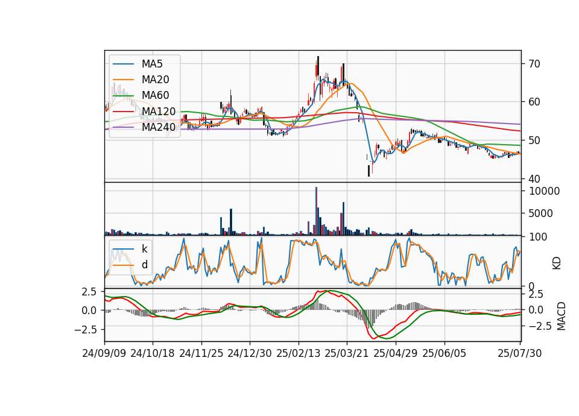The image size is (579, 416).
Task: Click the KD axis title
Action: [x=557, y=263]
